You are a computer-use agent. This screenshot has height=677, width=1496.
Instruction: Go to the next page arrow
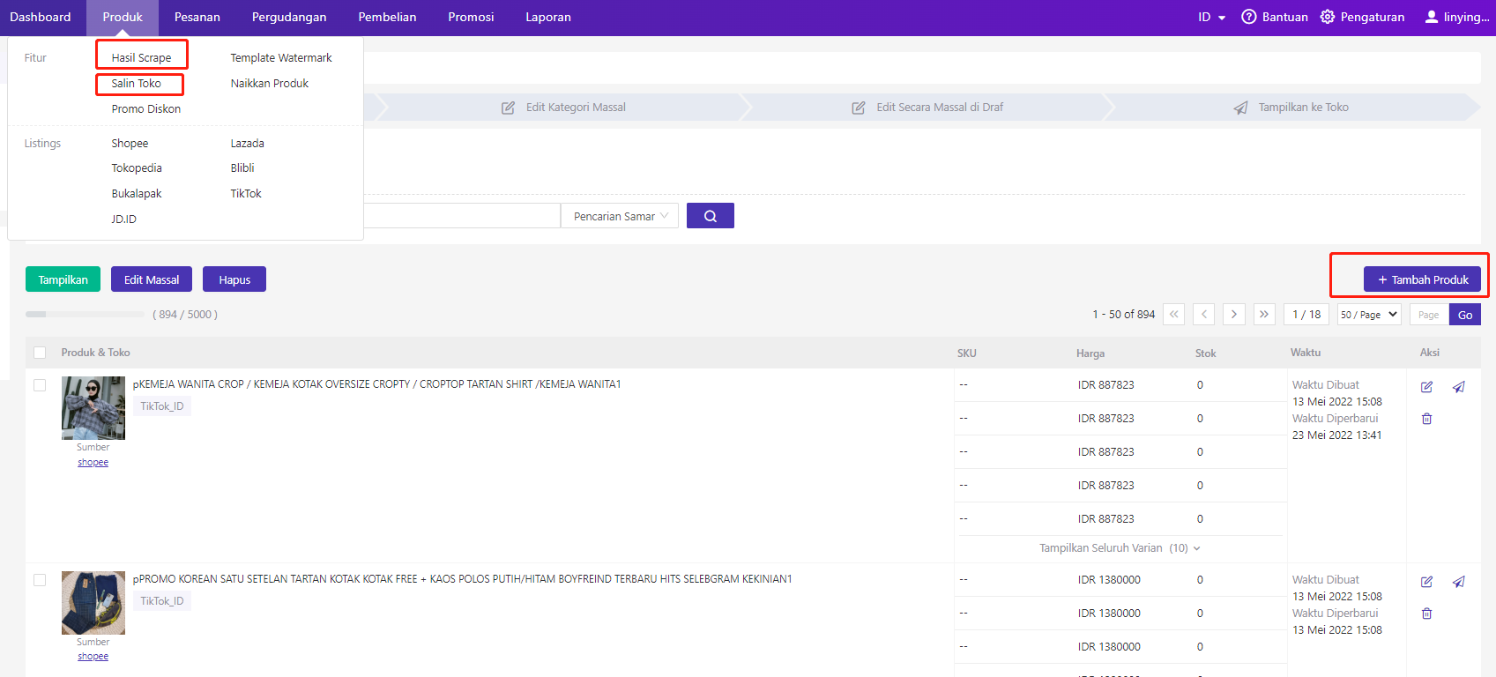(1234, 315)
